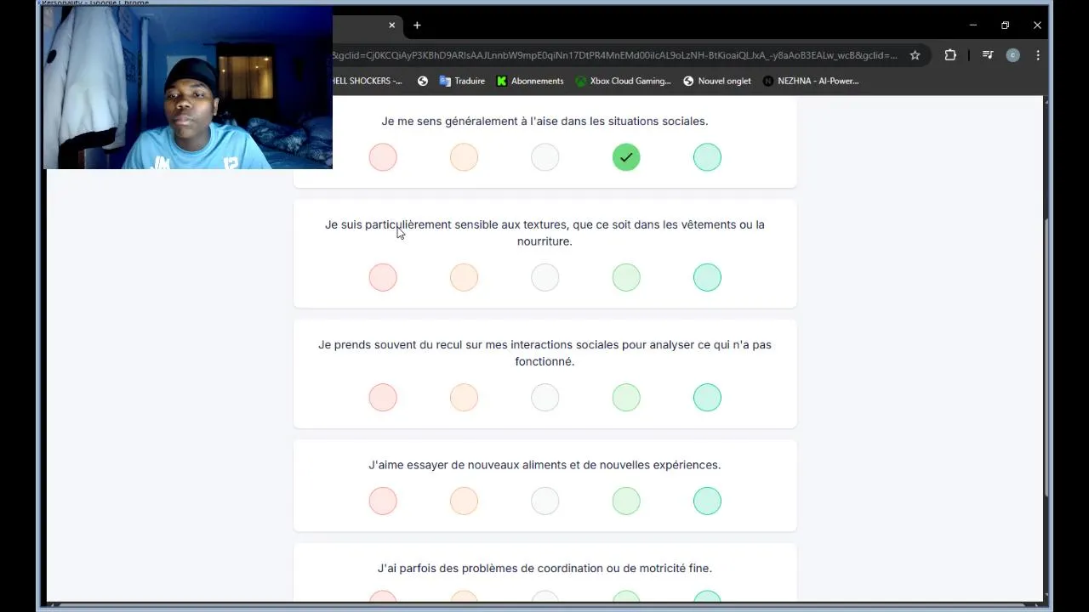Click the page's vertical scrollbar
Image resolution: width=1089 pixels, height=612 pixels.
1047,357
